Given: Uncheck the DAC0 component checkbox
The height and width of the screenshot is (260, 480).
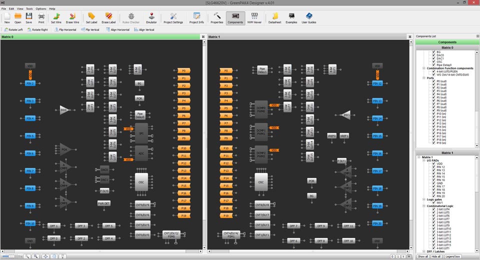Looking at the screenshot, I should coord(433,55).
